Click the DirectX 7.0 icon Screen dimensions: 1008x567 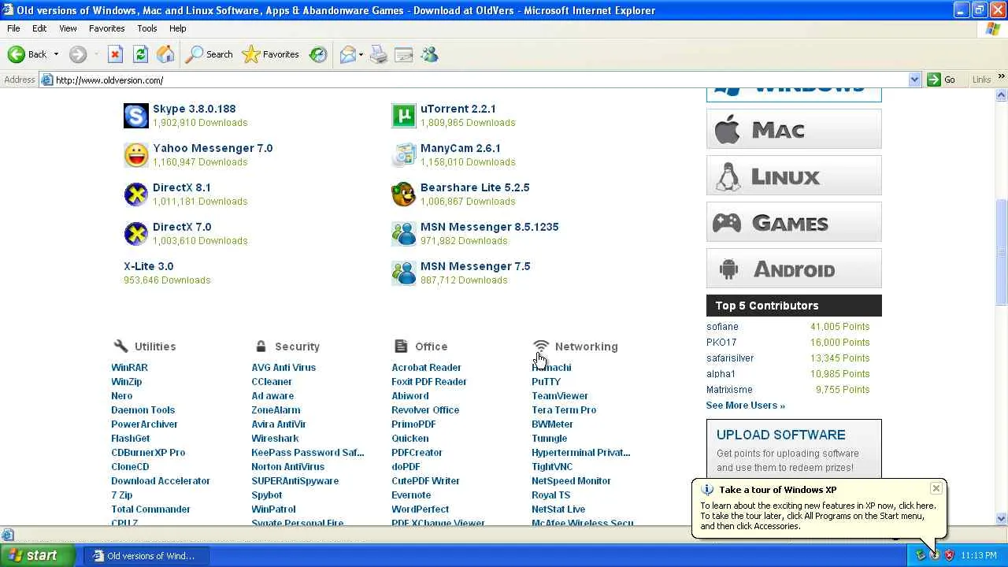point(136,234)
